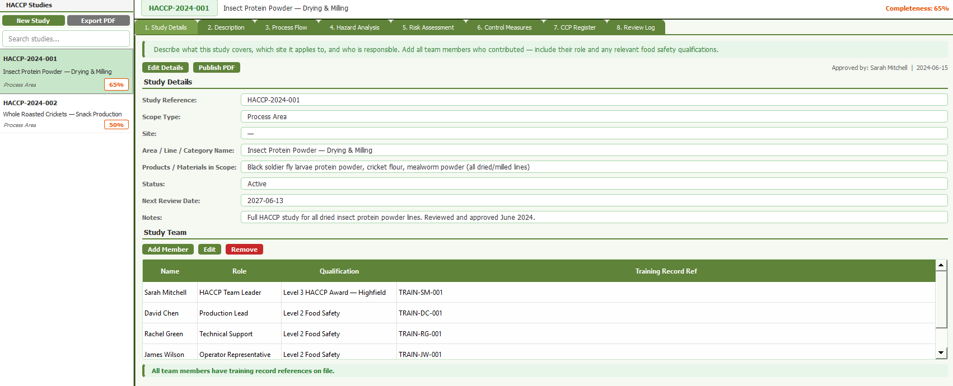This screenshot has height=386, width=953.
Task: Open study HACCP-2024-002 Whole Roasted Crickets
Action: pos(66,114)
